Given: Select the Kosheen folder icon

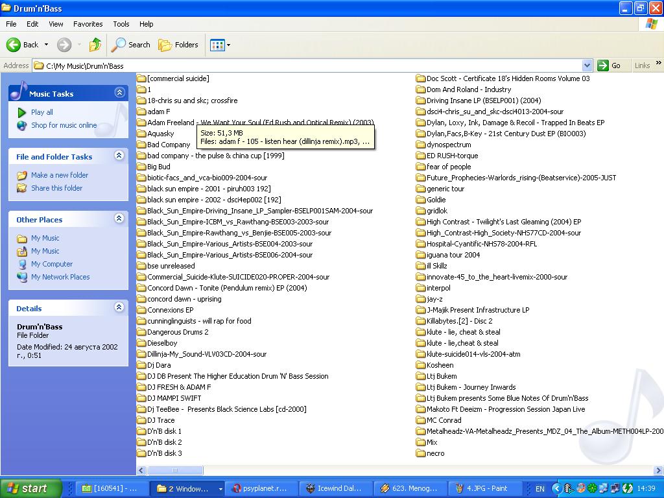Looking at the screenshot, I should [420, 365].
